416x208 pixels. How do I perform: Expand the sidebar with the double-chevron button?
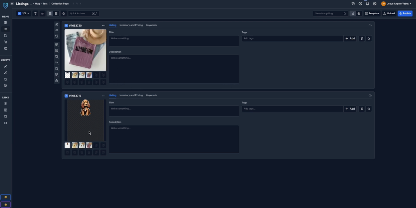click(x=12, y=4)
